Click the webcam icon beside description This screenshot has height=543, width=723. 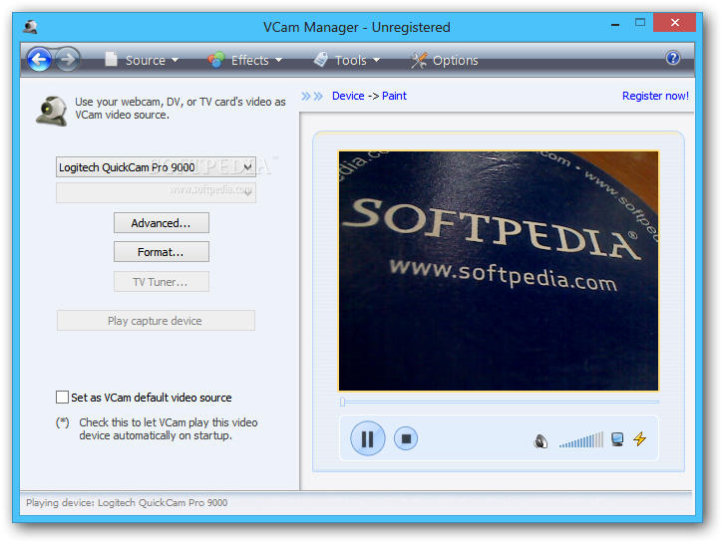coord(52,111)
